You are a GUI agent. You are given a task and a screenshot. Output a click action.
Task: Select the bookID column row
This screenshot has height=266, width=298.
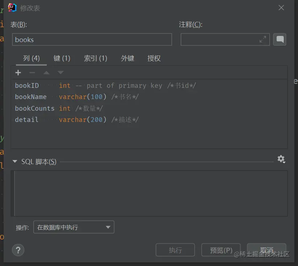pyautogui.click(x=149, y=86)
